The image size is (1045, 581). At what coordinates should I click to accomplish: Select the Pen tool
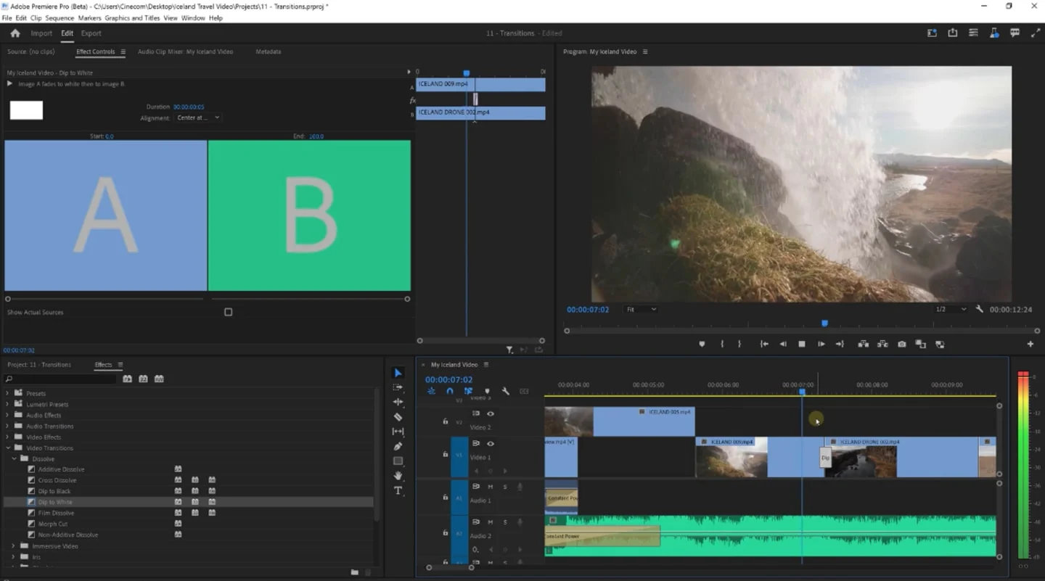coord(398,446)
